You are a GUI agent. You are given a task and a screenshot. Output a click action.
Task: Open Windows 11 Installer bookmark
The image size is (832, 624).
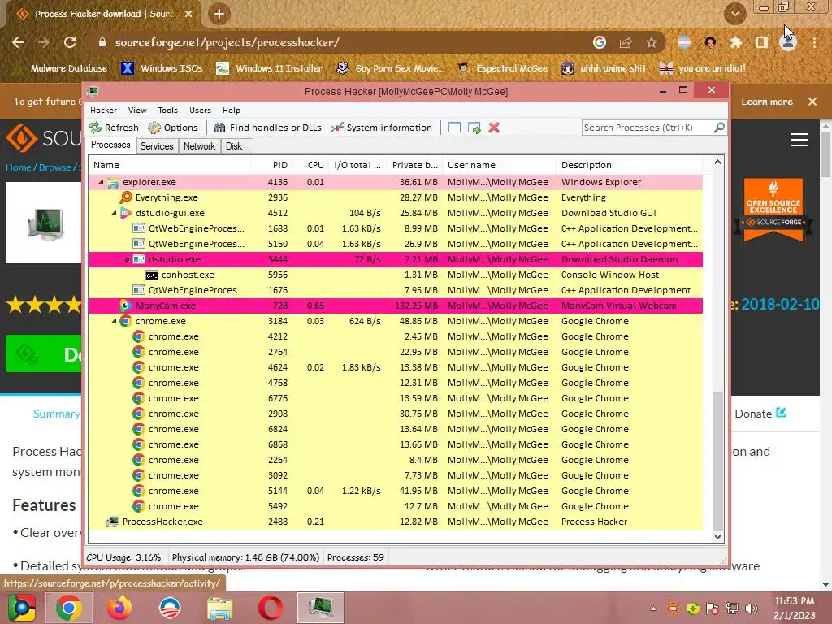[270, 68]
